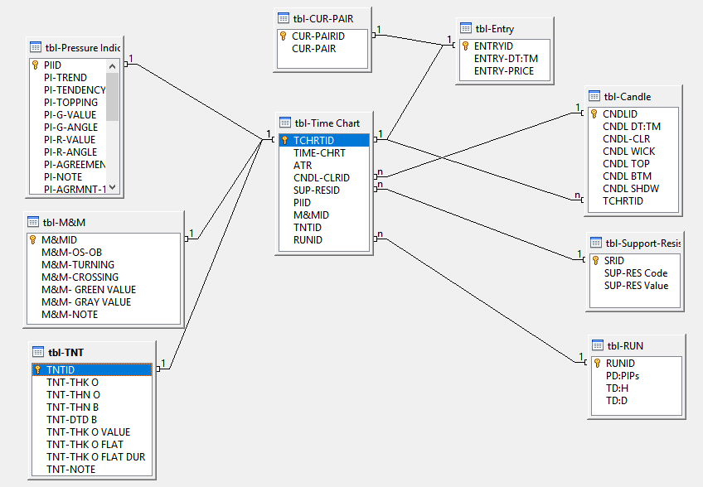Click the tbl-Entry title bar table icon
The height and width of the screenshot is (487, 703).
(464, 28)
